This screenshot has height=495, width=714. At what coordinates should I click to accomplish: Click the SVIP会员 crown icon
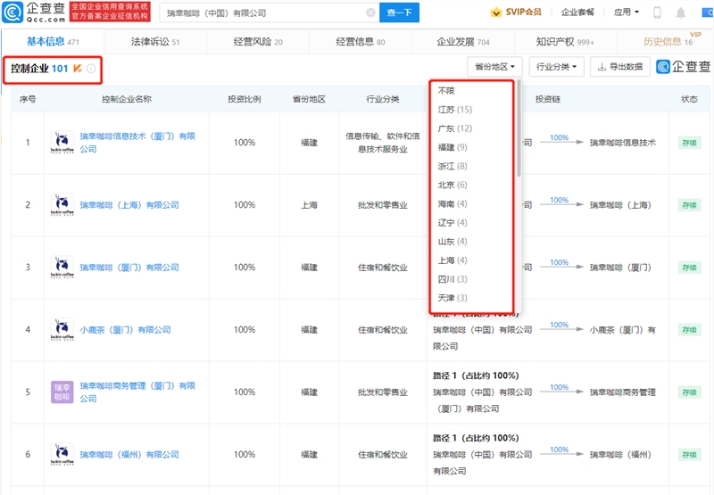click(x=496, y=12)
